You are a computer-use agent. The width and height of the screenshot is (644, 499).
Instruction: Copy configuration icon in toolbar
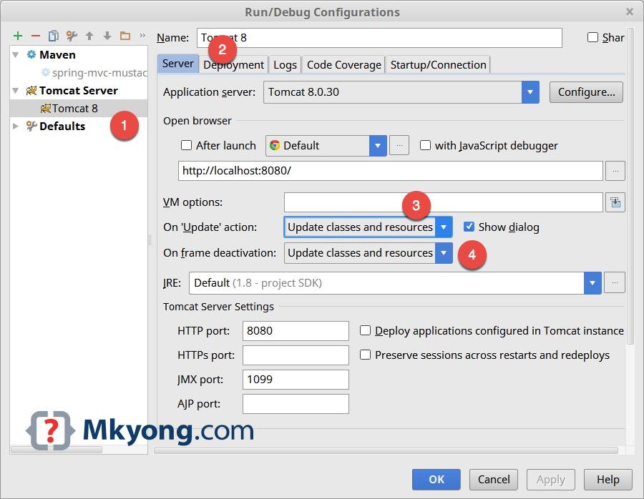point(54,36)
